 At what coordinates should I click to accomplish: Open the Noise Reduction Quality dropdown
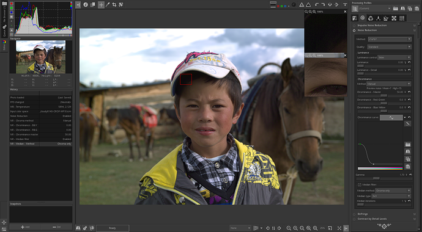[x=390, y=47]
